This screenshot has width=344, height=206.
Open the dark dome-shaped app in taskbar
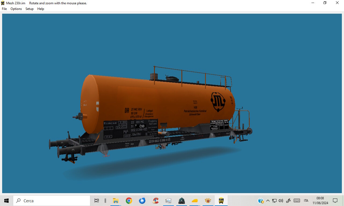click(182, 201)
